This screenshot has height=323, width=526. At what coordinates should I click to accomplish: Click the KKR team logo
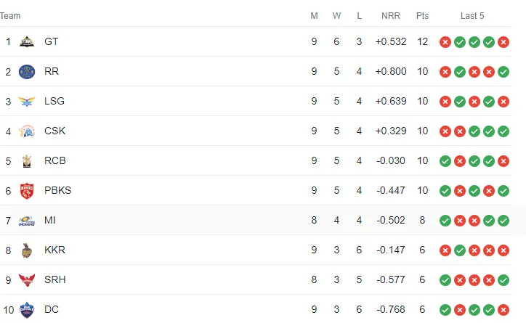pyautogui.click(x=27, y=250)
